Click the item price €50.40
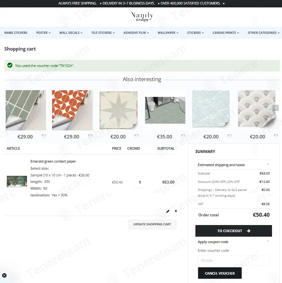This screenshot has height=283, width=282. [x=117, y=182]
